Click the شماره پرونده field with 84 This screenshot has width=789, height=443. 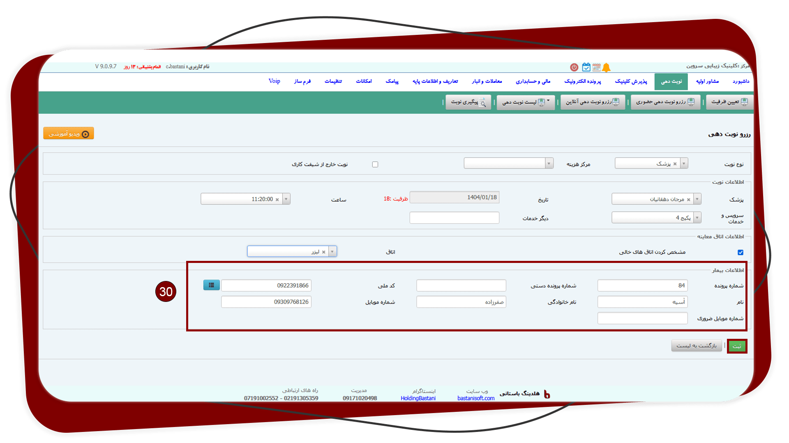[x=642, y=285]
